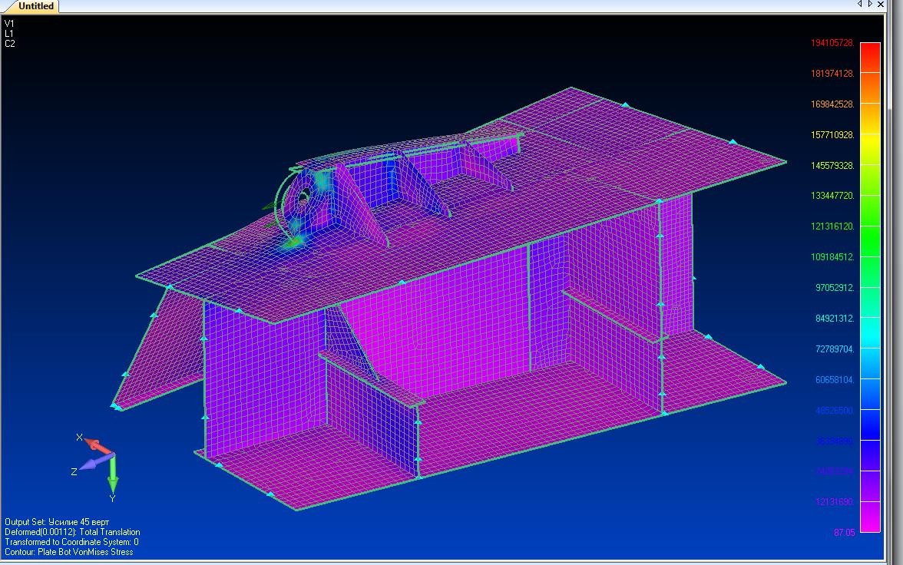The width and height of the screenshot is (903, 565).
Task: Click the maximum legend value 194105728.
Action: click(x=832, y=43)
